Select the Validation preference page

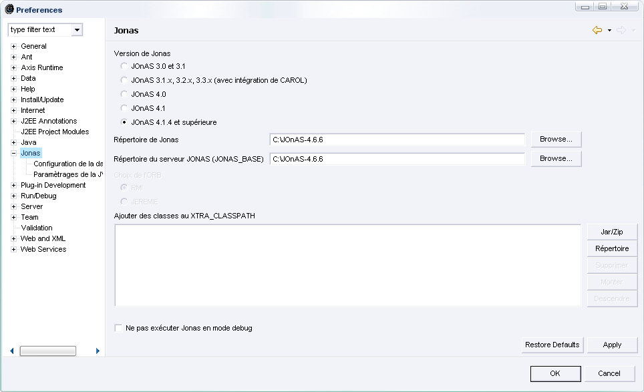[37, 228]
